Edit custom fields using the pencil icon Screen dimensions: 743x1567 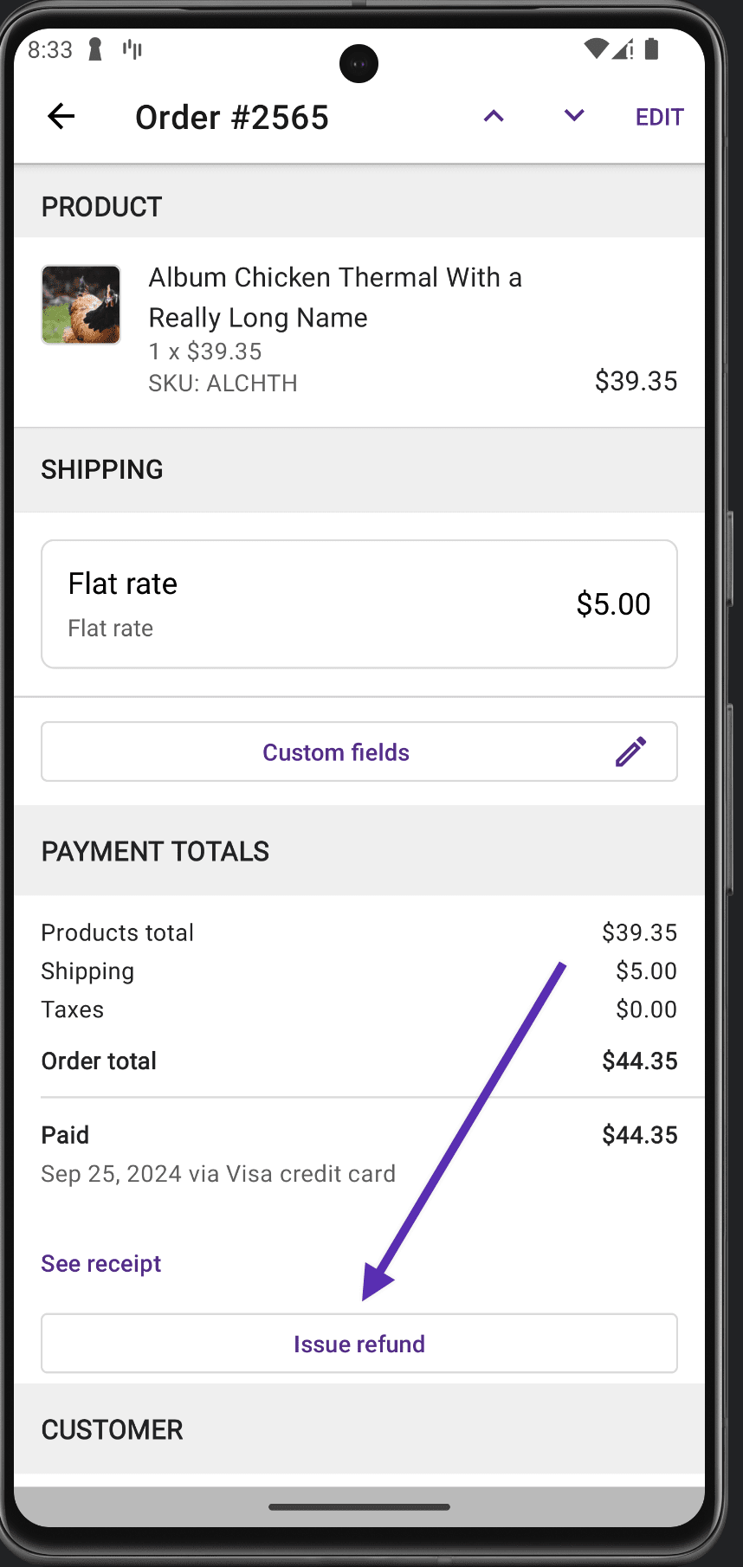pyautogui.click(x=630, y=751)
